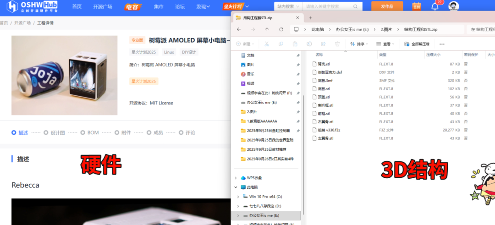This screenshot has height=225, width=495.
Task: Open the 开源广场 nav menu item
Action: tap(103, 6)
